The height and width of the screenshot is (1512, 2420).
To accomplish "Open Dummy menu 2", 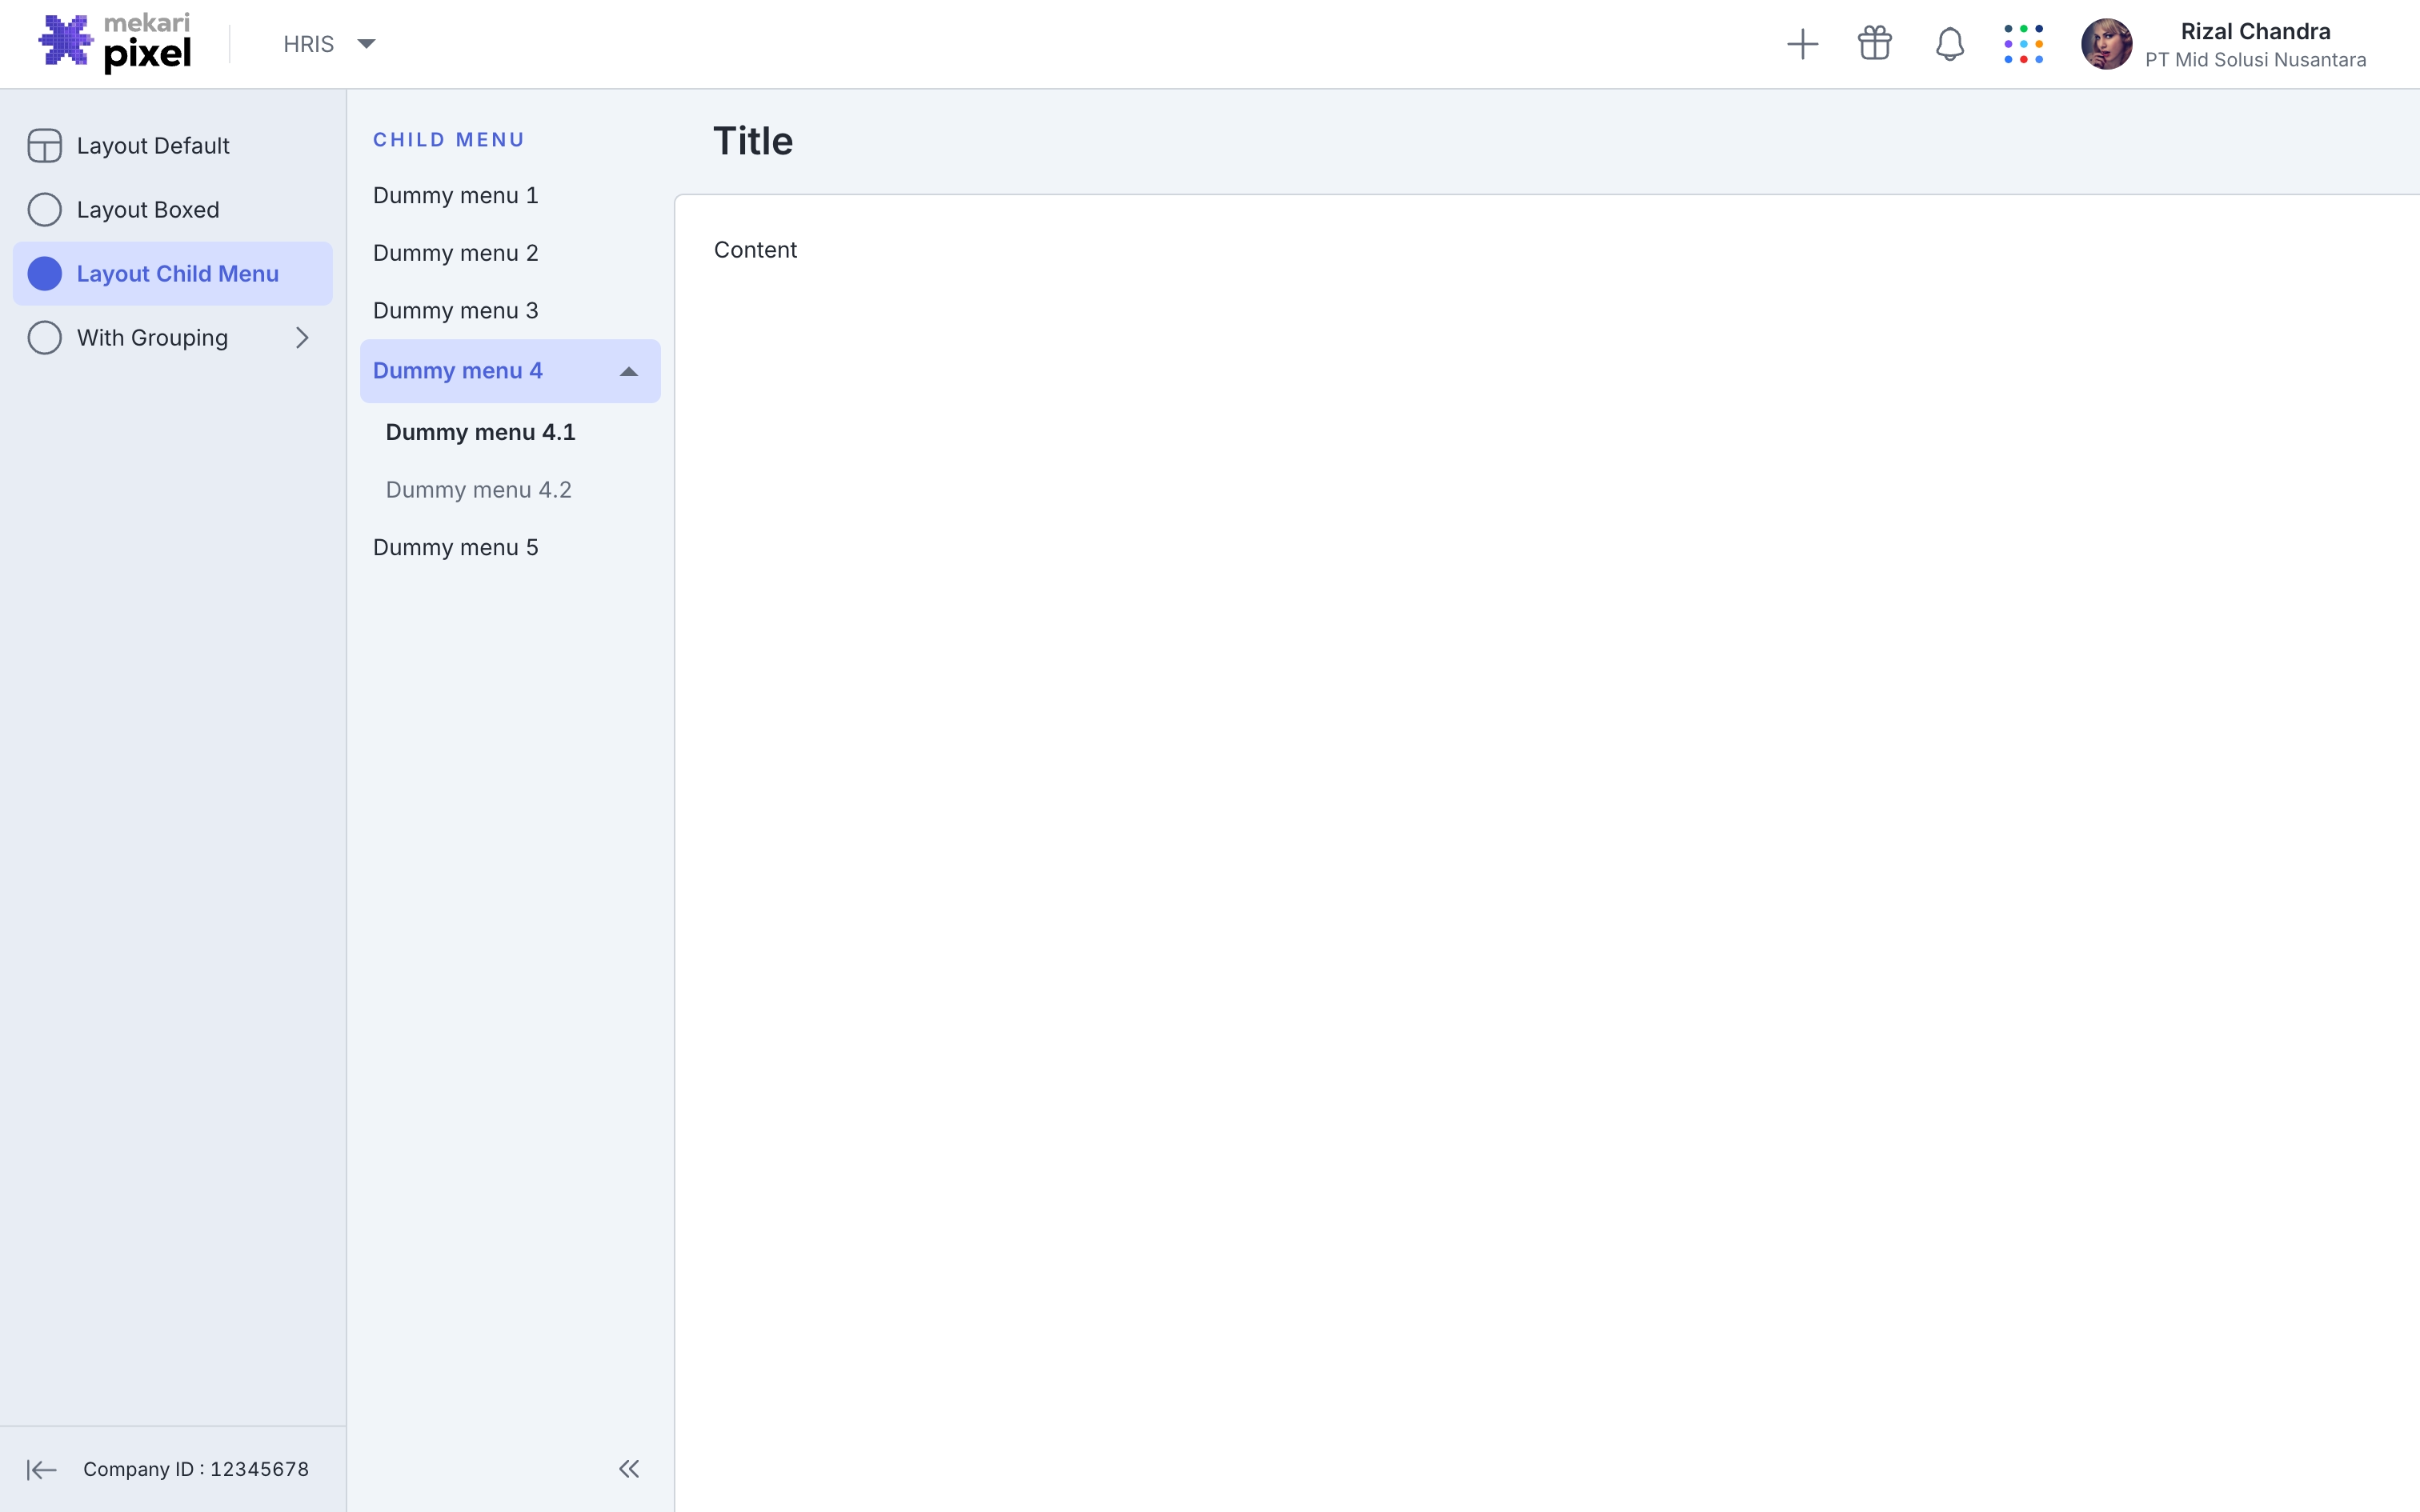I will coord(510,253).
